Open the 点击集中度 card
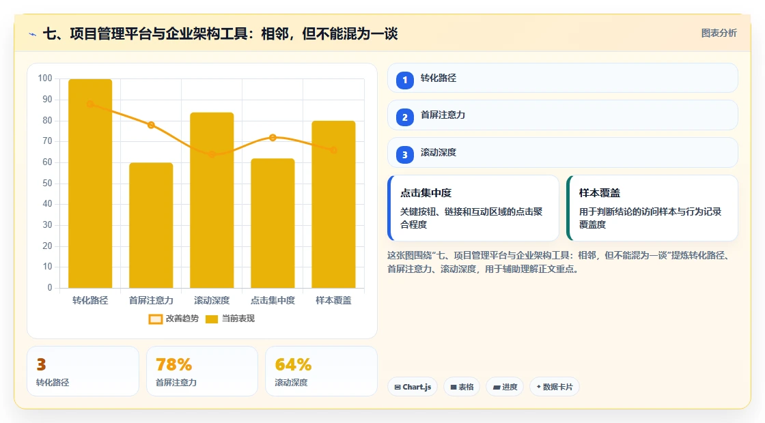Image resolution: width=765 pixels, height=423 pixels. click(x=473, y=208)
